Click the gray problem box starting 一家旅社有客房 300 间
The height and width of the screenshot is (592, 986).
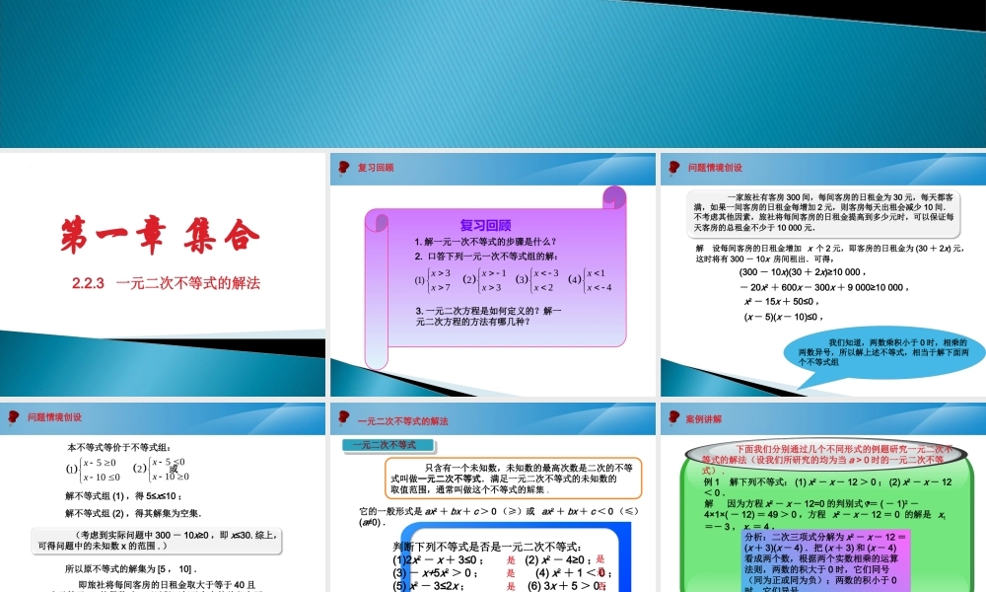(x=823, y=213)
